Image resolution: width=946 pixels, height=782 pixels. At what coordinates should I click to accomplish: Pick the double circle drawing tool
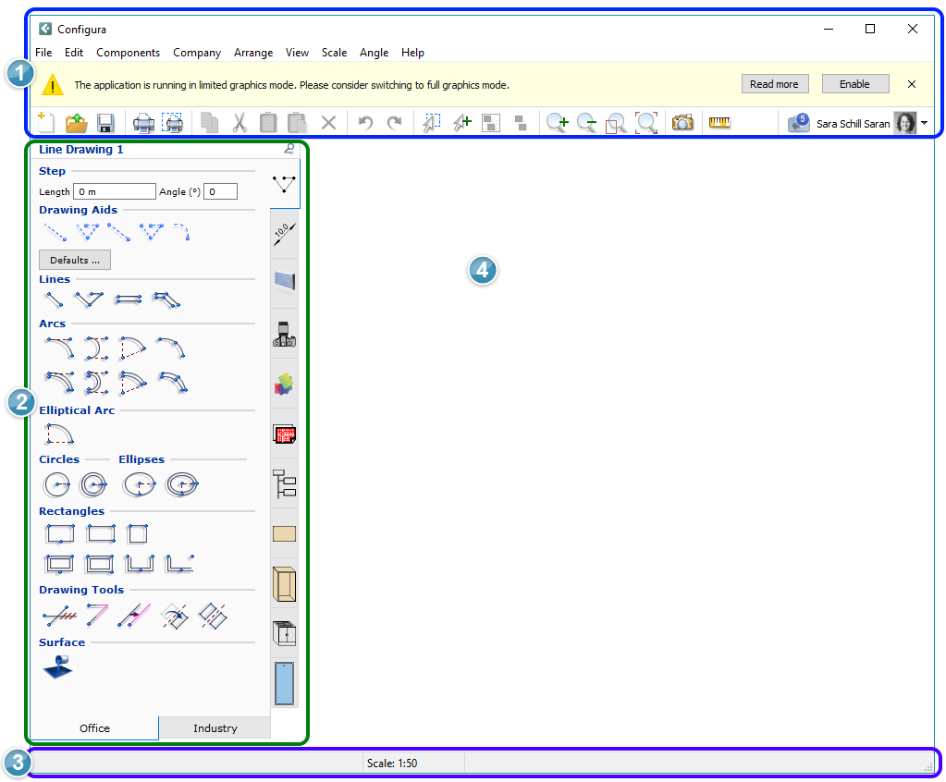click(x=92, y=483)
